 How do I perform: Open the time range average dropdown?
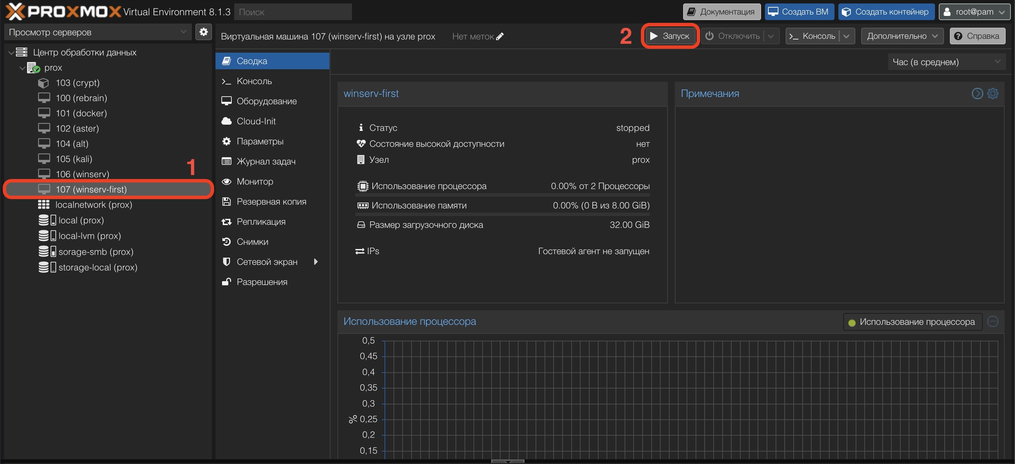[x=946, y=62]
